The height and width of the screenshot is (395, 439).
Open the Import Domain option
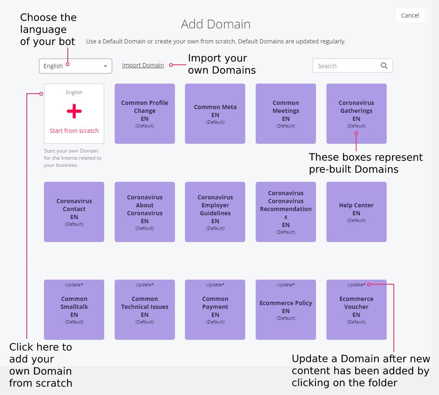(143, 65)
